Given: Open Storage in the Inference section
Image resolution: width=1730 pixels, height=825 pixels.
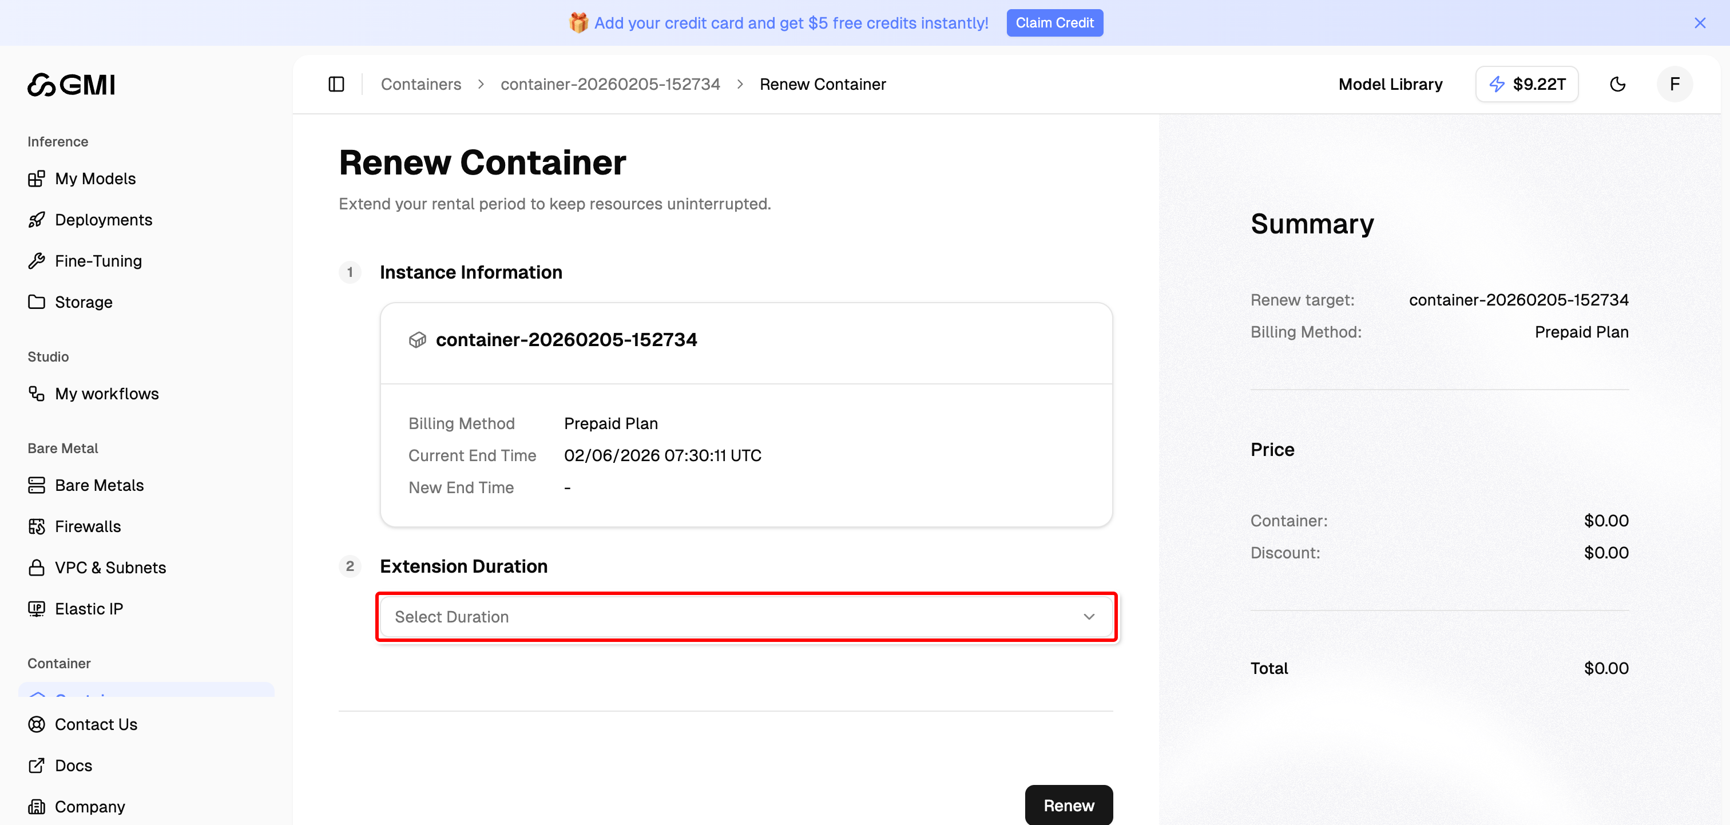Looking at the screenshot, I should pos(84,302).
